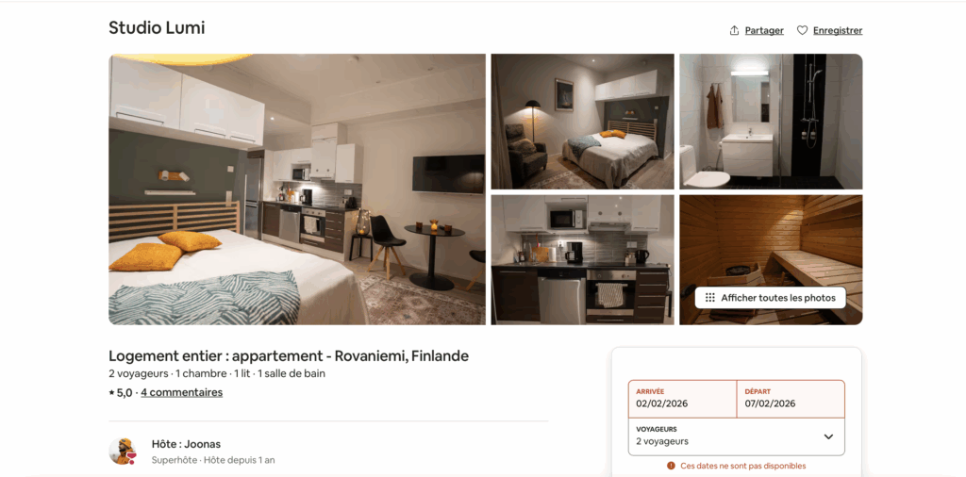Open the 4 commentaires link
The height and width of the screenshot is (477, 966).
point(182,393)
